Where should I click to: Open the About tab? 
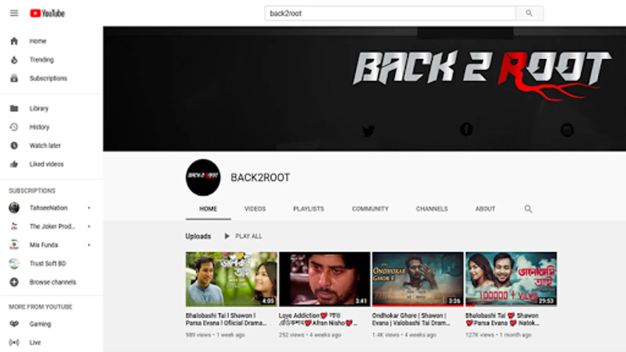(x=485, y=209)
